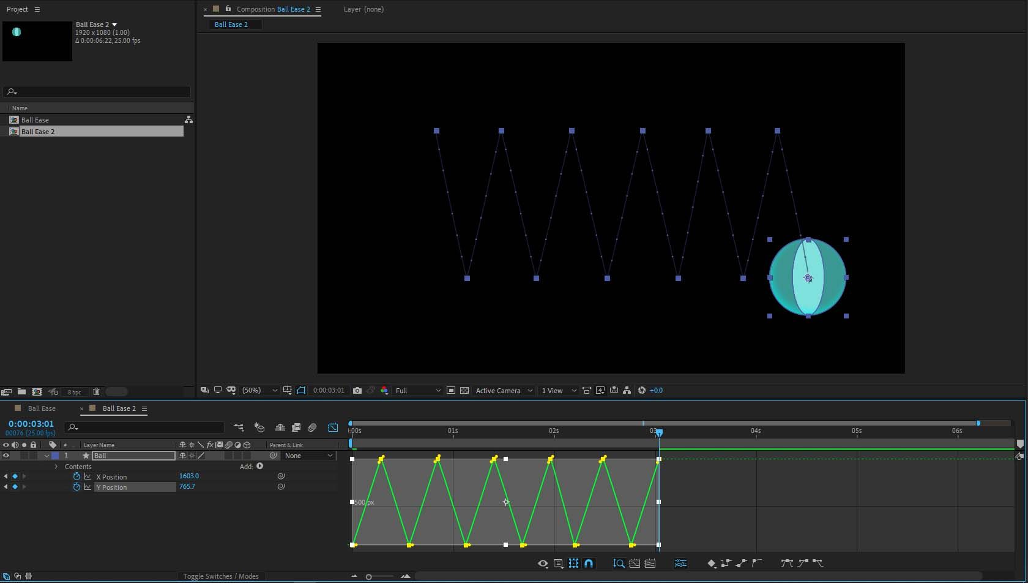The image size is (1028, 583).
Task: Toggle Transparency Grid in the viewer
Action: click(x=464, y=391)
